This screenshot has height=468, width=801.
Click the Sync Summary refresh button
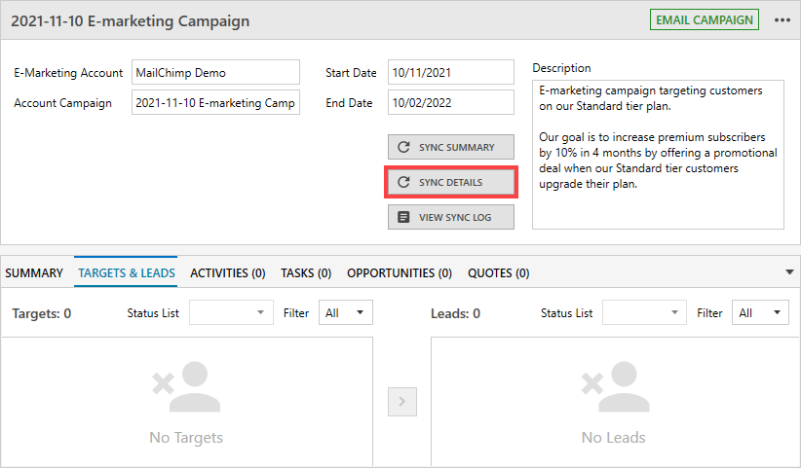click(450, 148)
